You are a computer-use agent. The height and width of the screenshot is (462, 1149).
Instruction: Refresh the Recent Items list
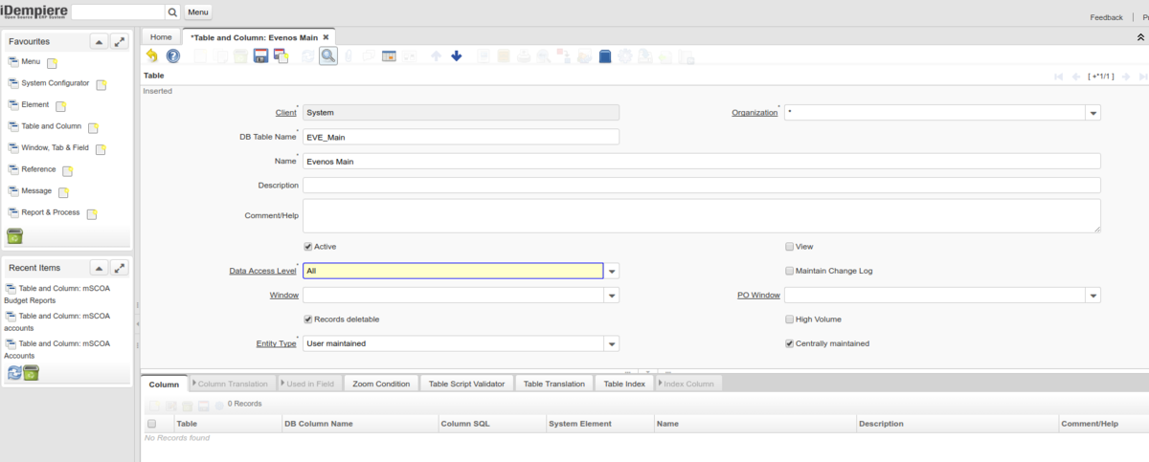14,372
